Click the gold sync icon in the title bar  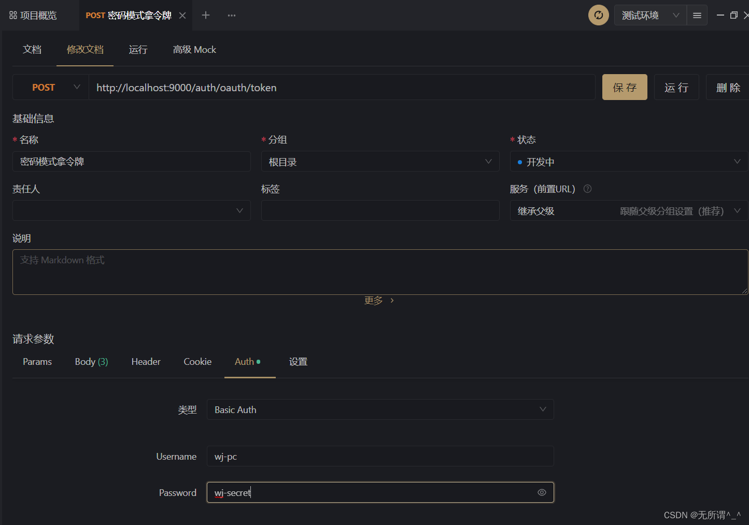coord(598,15)
